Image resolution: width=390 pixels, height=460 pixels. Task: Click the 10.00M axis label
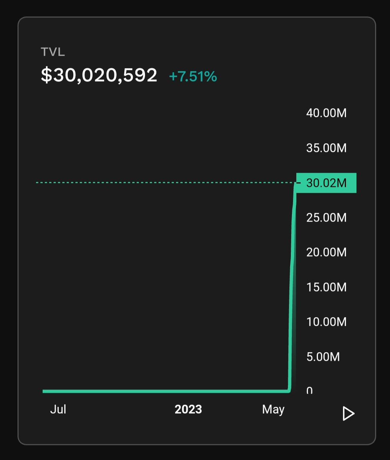pos(326,322)
